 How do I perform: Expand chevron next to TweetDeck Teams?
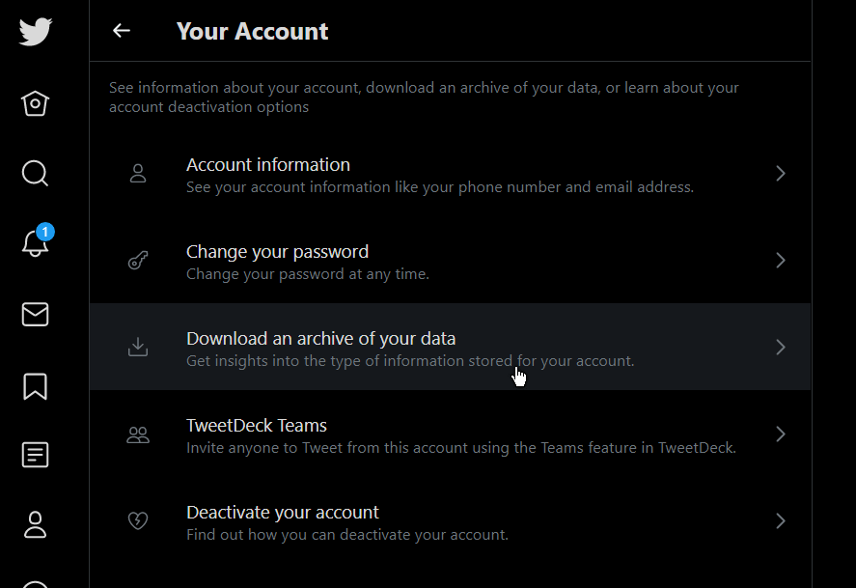tap(781, 434)
